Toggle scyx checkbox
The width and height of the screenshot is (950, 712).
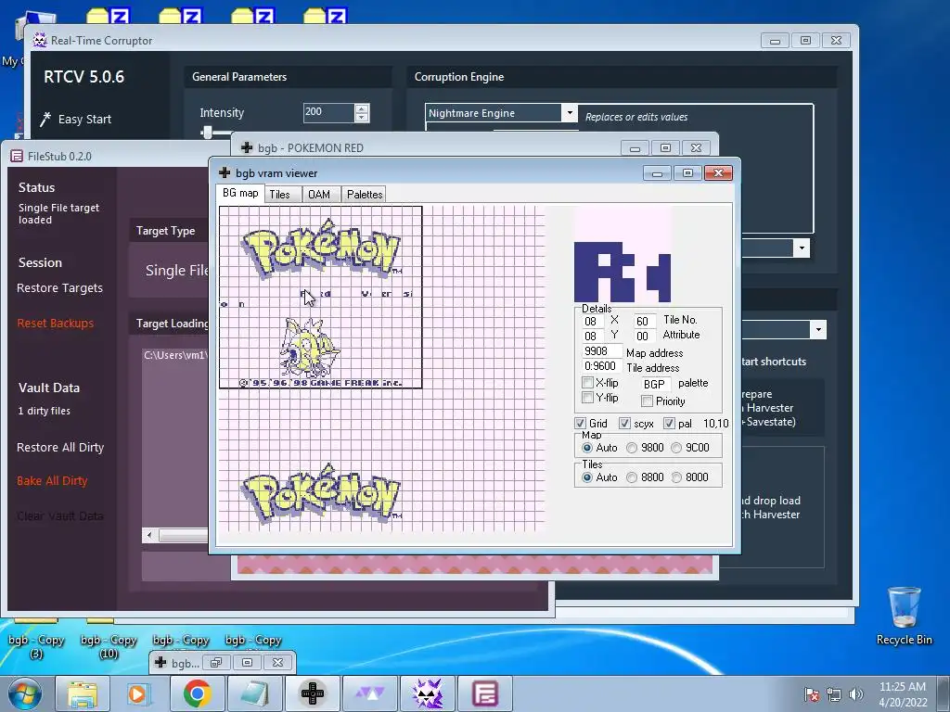click(624, 423)
